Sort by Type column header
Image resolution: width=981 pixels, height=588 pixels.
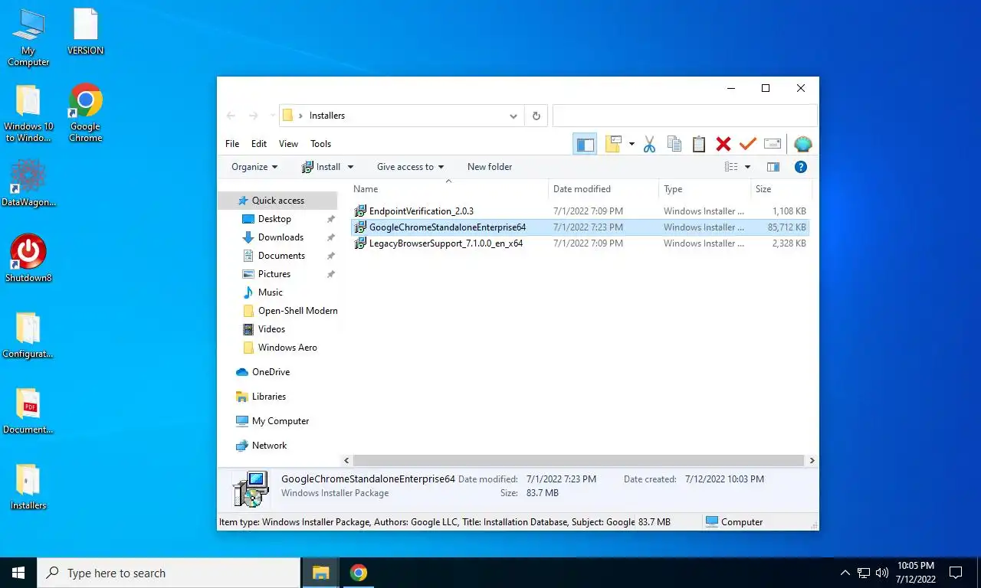click(x=704, y=189)
